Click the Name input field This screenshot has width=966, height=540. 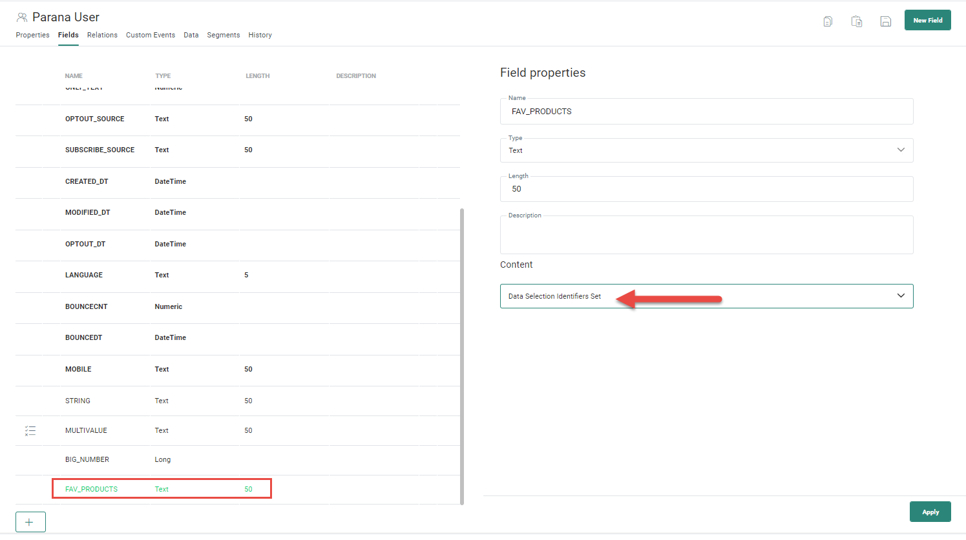click(706, 112)
